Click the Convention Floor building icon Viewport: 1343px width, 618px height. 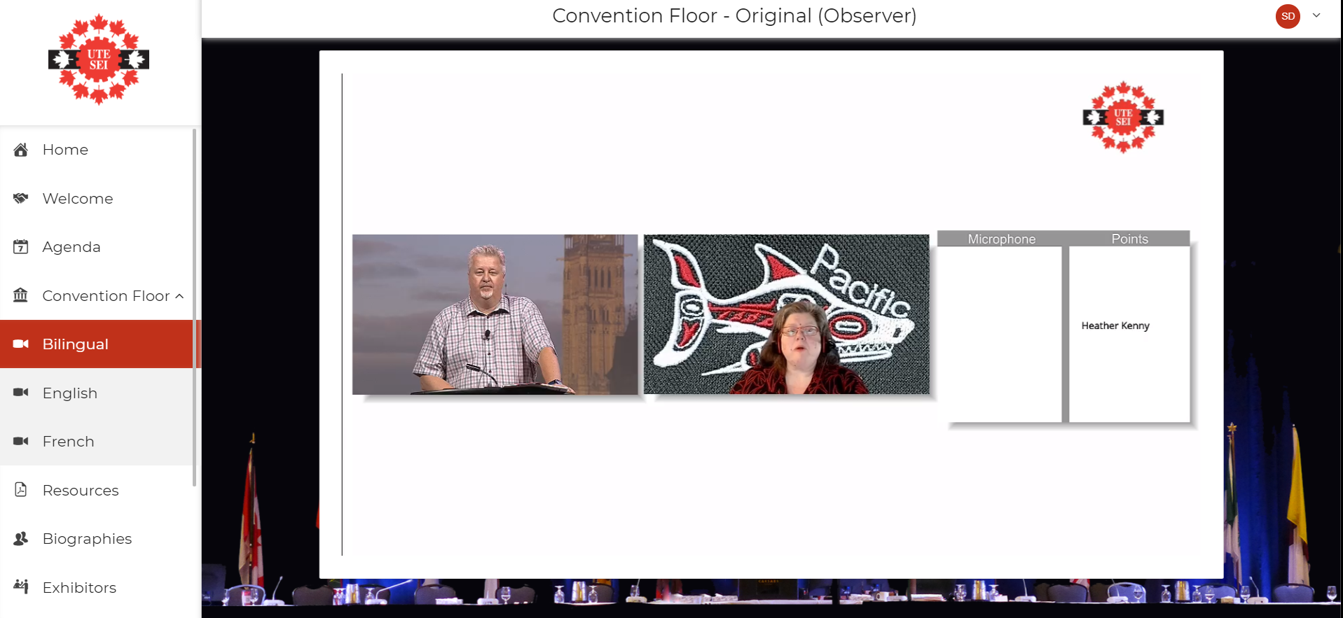click(21, 295)
